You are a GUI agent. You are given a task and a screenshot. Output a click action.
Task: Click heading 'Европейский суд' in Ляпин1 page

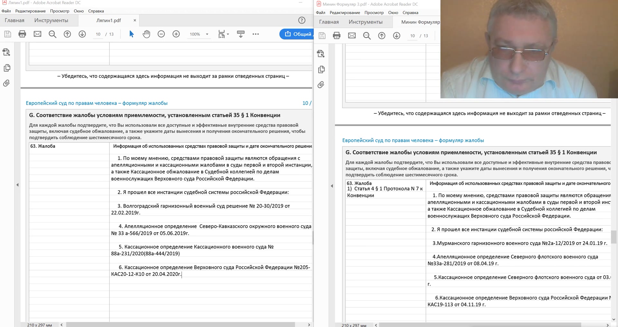[x=97, y=103]
